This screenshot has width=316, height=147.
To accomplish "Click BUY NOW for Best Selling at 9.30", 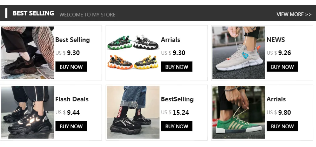I will [71, 67].
